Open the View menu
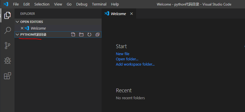245x112 pixels. click(x=58, y=4)
